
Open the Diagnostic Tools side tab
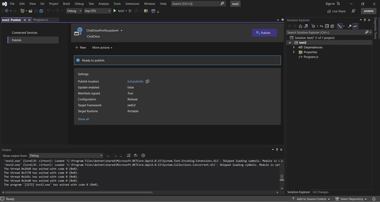point(376,28)
